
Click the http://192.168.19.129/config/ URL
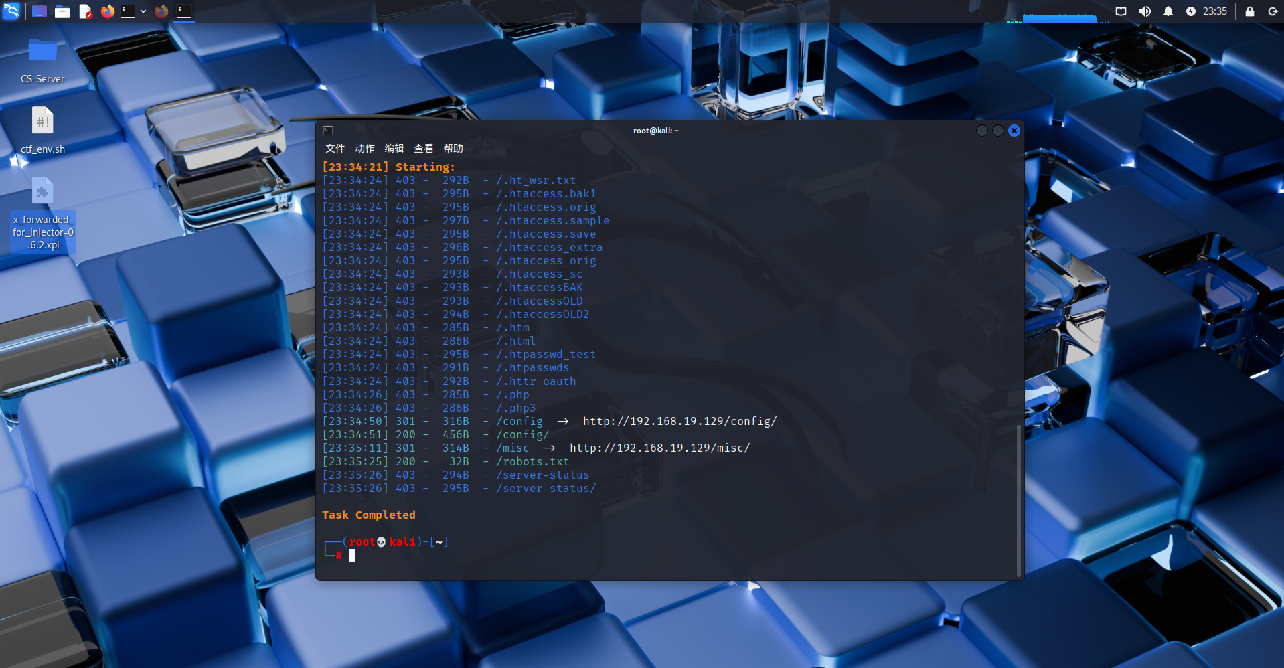point(679,421)
